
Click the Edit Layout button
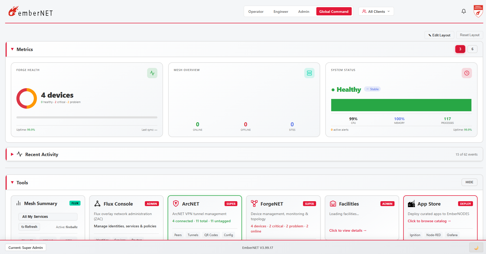[x=439, y=35]
